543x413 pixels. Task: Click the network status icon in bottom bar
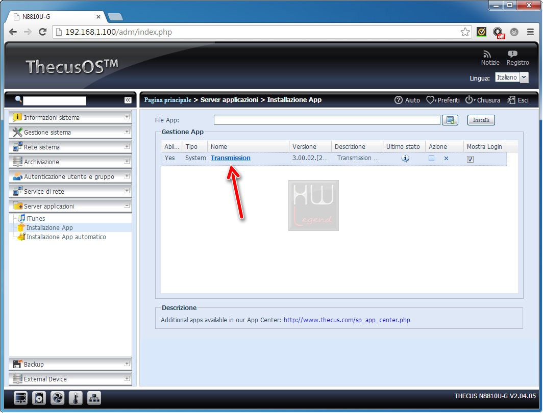(x=94, y=398)
